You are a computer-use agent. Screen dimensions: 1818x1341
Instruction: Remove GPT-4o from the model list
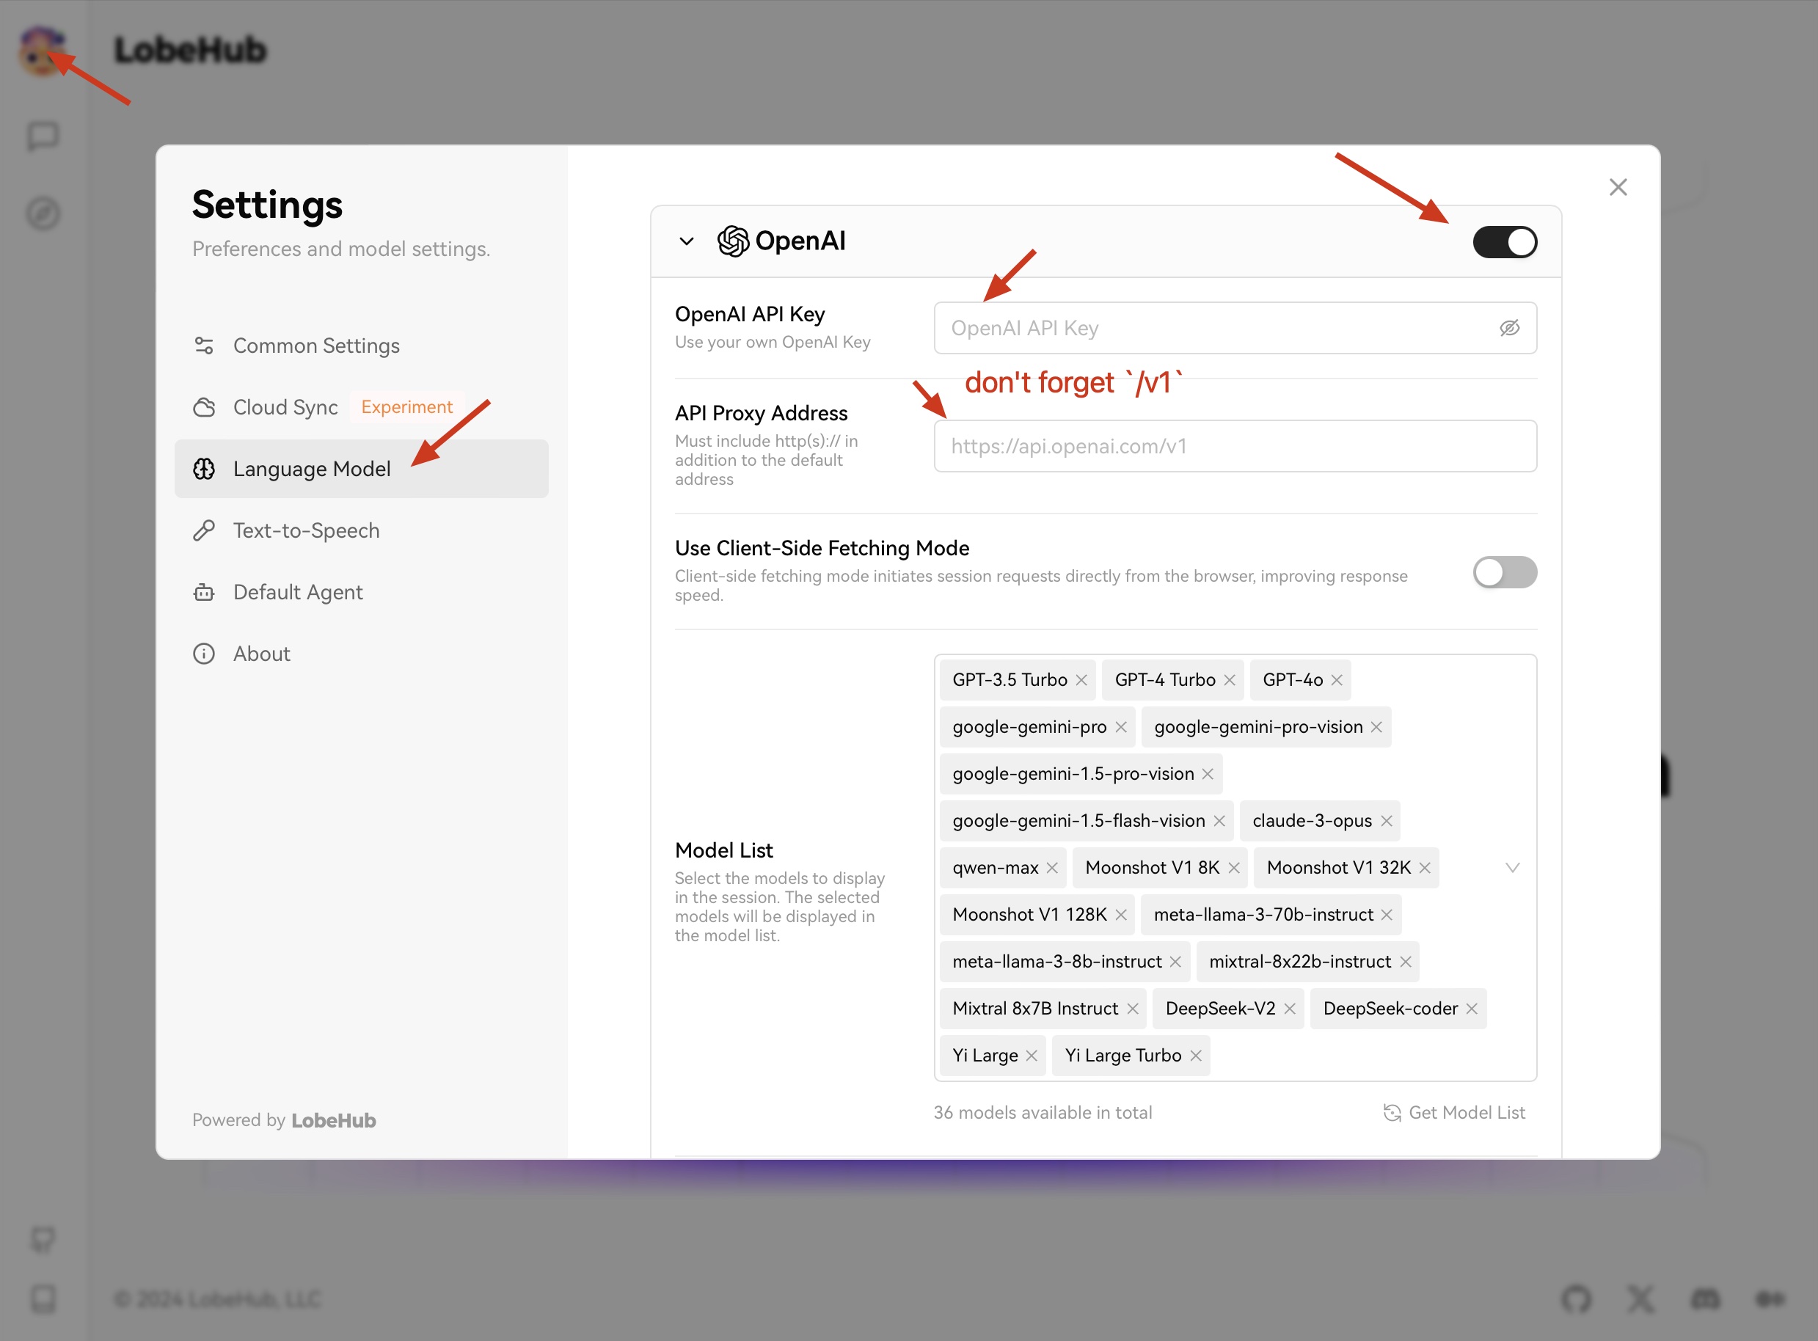1336,679
